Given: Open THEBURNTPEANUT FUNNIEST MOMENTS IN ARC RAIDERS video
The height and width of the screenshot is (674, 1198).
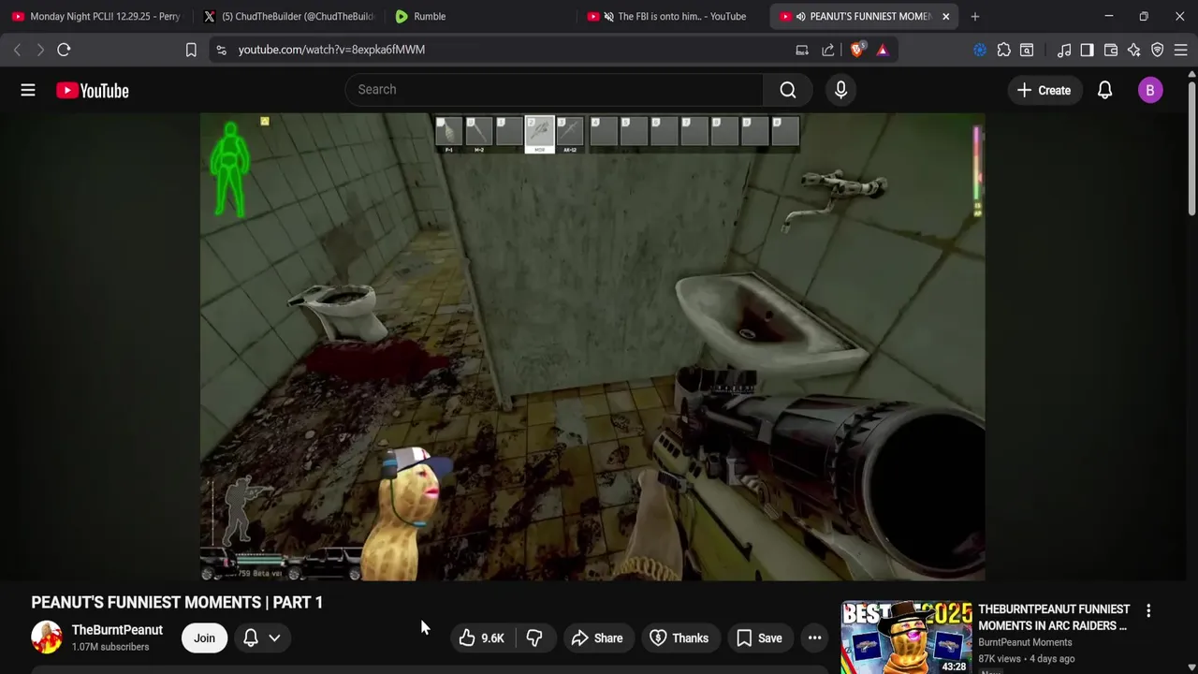Looking at the screenshot, I should click(x=1054, y=617).
